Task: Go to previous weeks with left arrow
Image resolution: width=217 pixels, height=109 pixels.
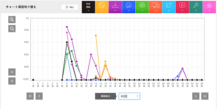Action: (x=39, y=96)
